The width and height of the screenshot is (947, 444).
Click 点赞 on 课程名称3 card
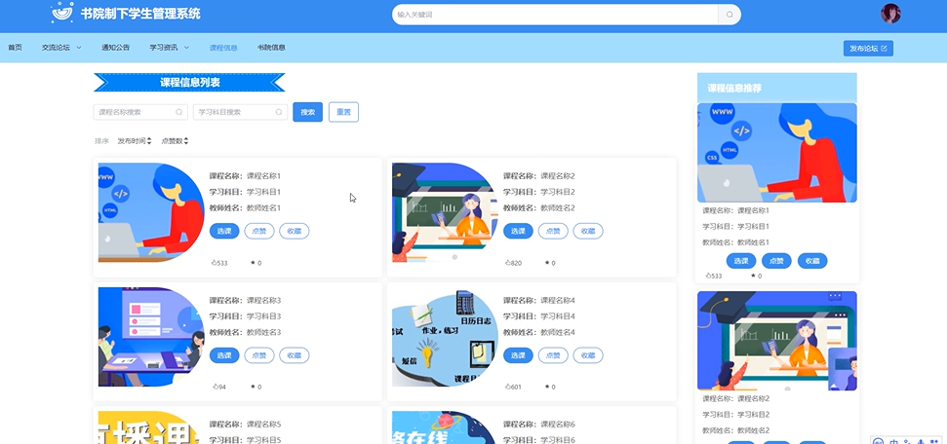coord(259,355)
